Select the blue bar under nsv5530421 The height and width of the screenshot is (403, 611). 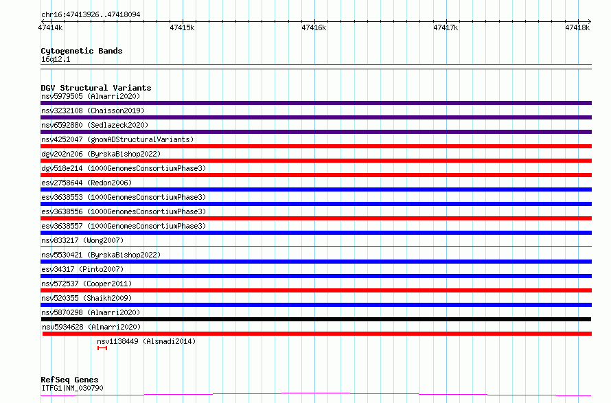tap(316, 262)
